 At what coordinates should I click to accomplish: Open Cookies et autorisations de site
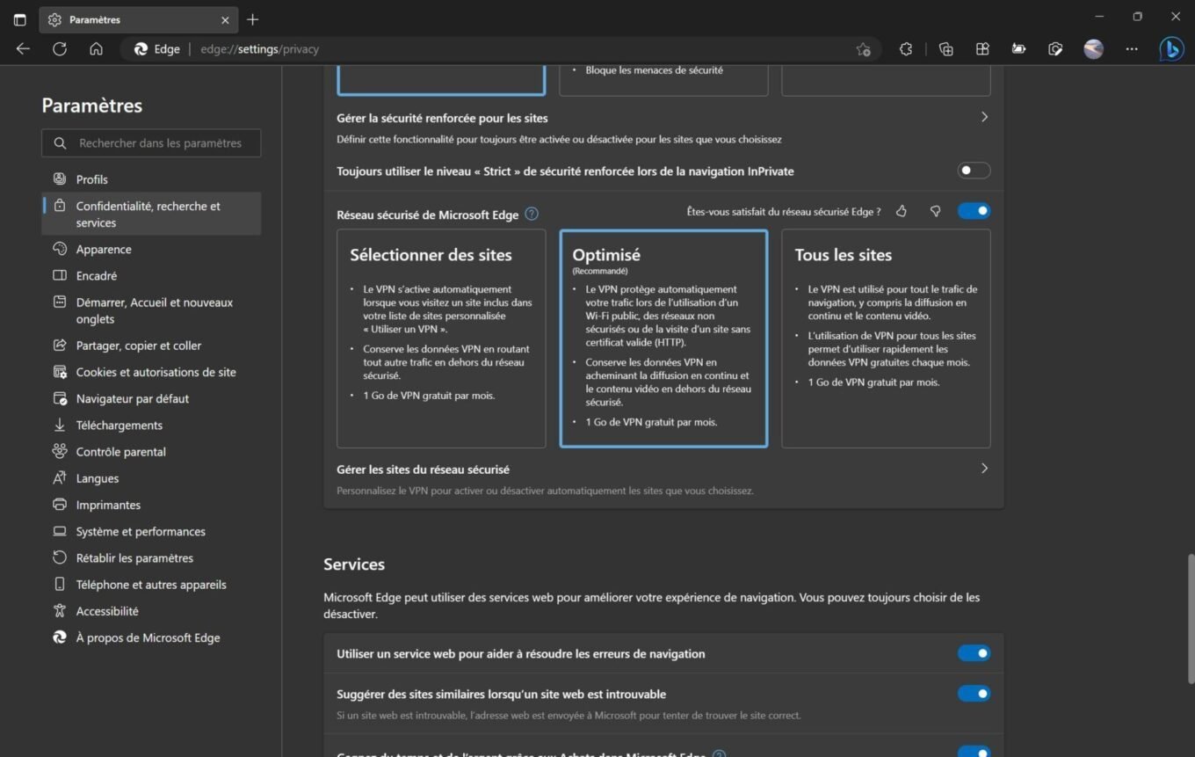click(x=151, y=372)
